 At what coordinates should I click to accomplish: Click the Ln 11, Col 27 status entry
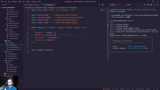point(115,89)
